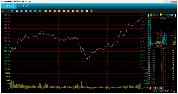Image resolution: width=178 pixels, height=94 pixels.
Task: Switch to the candlestick K-line chart icon
Action: [x=12, y=11]
